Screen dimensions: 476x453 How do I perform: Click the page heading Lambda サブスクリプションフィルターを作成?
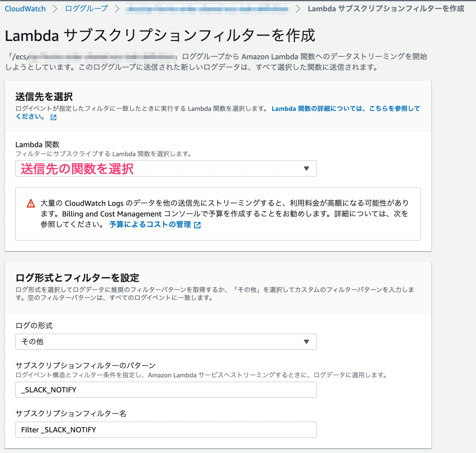click(x=160, y=35)
